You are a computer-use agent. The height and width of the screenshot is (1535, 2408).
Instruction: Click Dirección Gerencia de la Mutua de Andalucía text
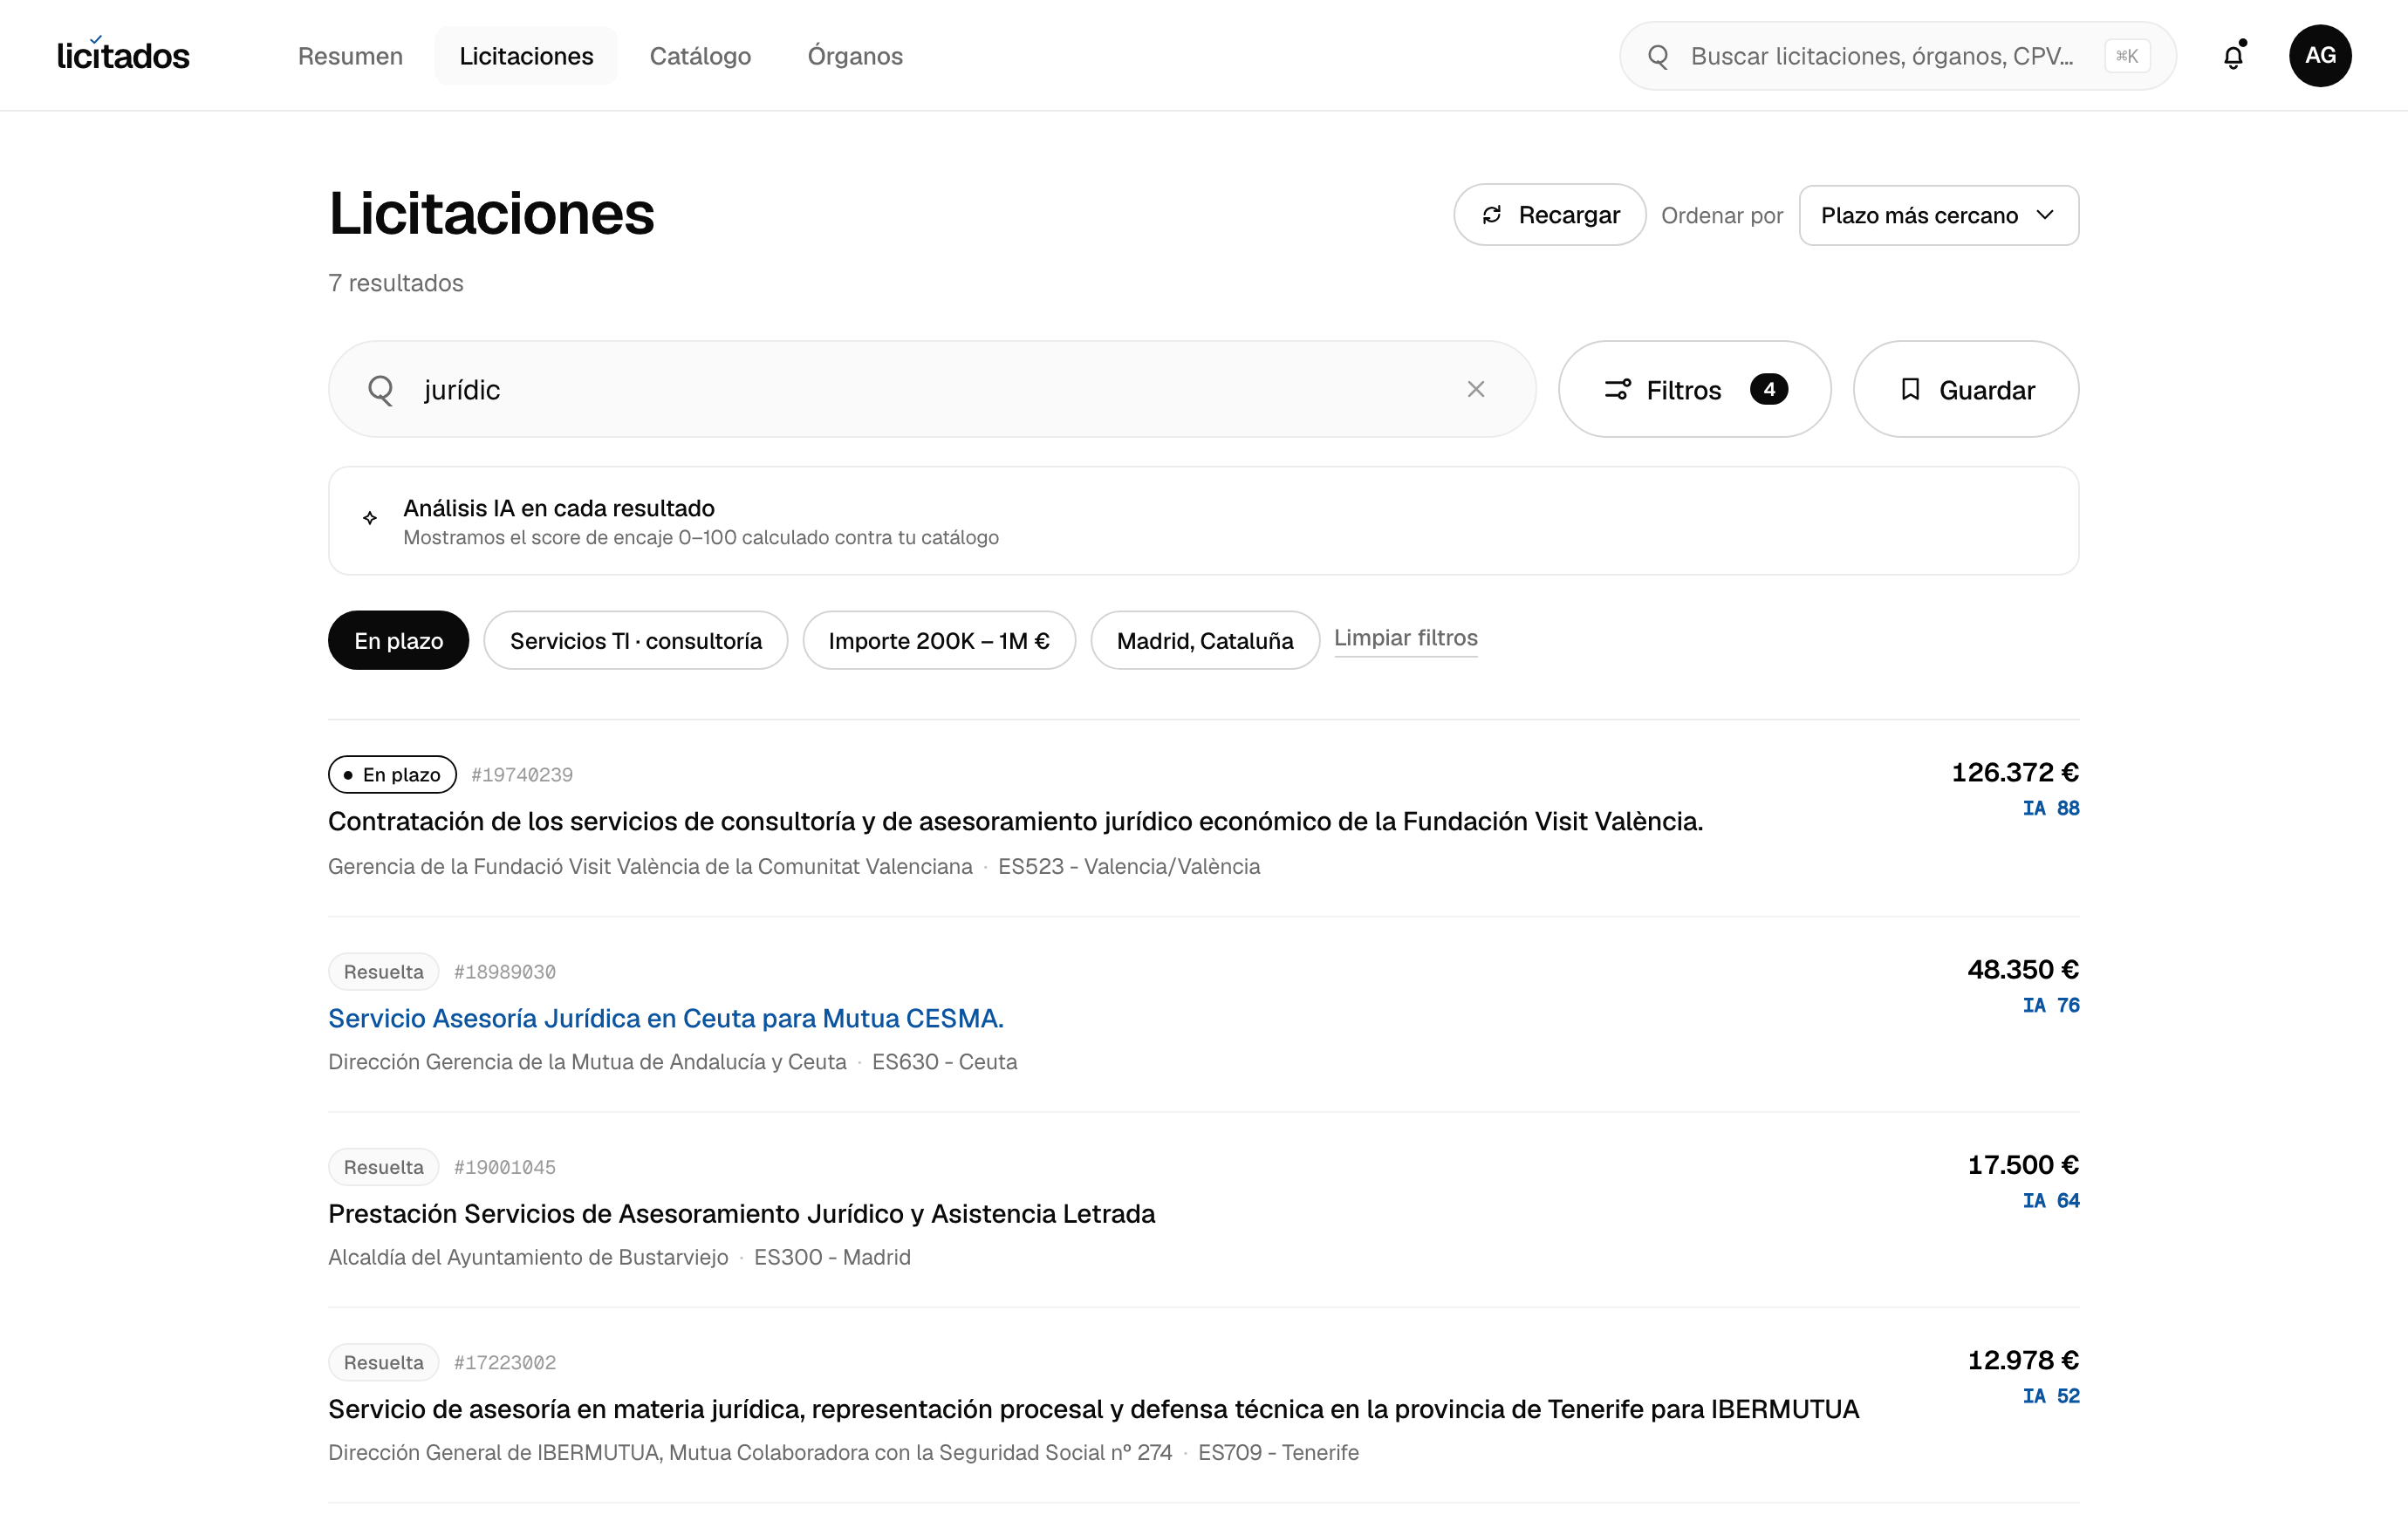587,1061
